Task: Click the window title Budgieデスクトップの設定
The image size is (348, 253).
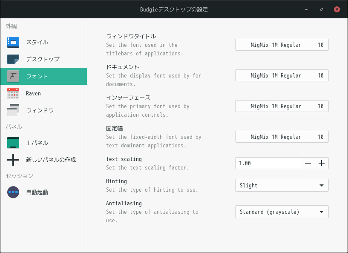Action: (174, 9)
